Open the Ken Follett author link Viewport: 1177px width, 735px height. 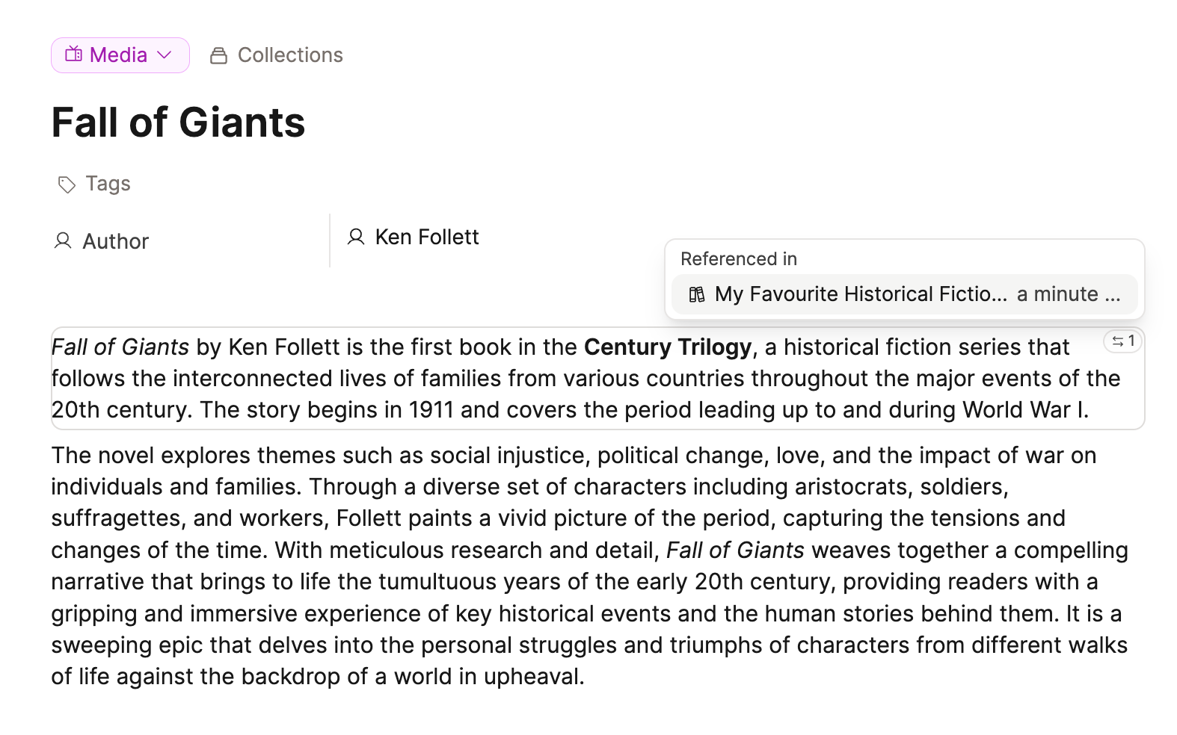pos(427,238)
